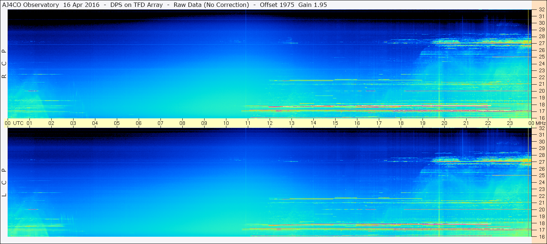Click LCP panel's 25 MHz scale label
547x244 pixels.
click(542, 175)
